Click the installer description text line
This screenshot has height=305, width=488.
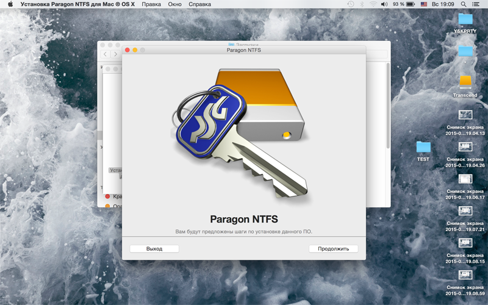pyautogui.click(x=243, y=232)
